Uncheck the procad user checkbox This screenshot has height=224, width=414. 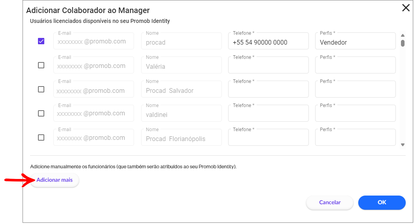(41, 41)
